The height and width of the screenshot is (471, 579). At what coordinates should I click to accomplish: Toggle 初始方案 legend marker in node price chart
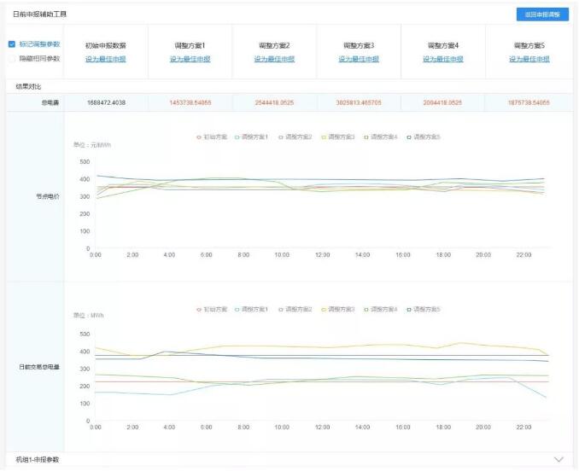199,137
